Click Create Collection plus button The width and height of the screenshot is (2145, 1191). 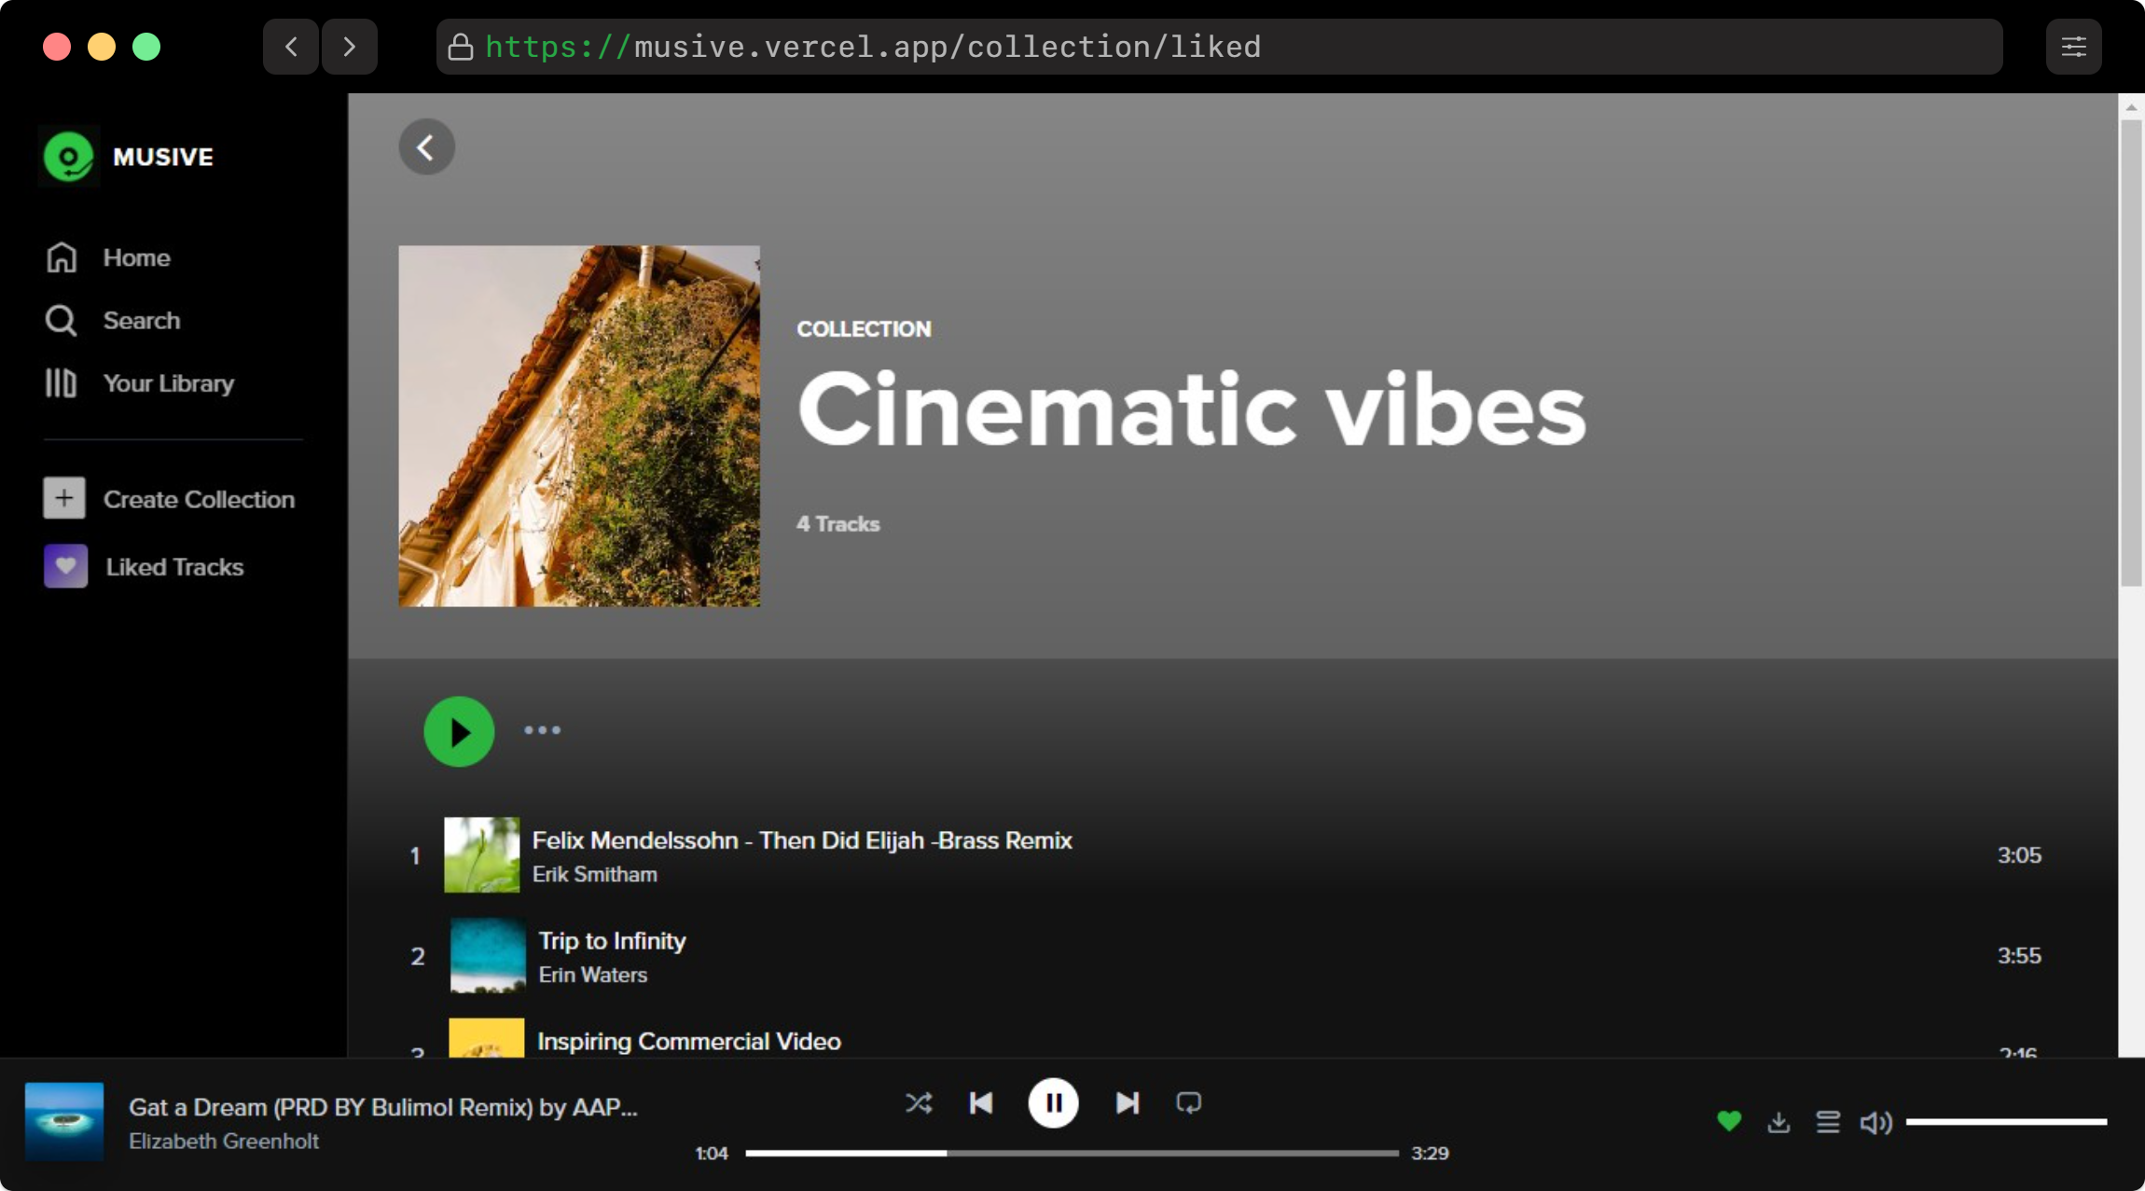pos(64,499)
